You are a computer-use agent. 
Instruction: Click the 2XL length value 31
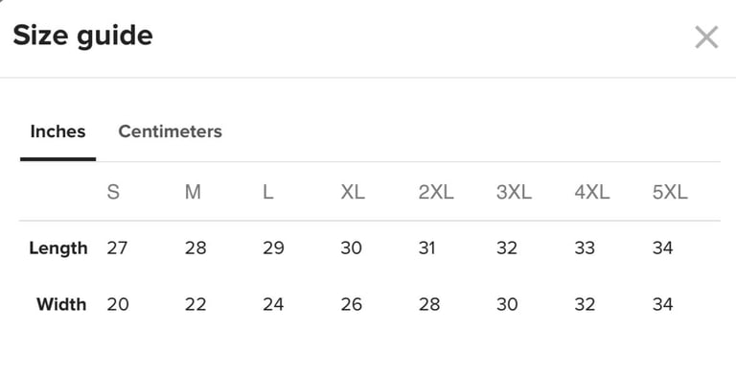click(x=426, y=248)
